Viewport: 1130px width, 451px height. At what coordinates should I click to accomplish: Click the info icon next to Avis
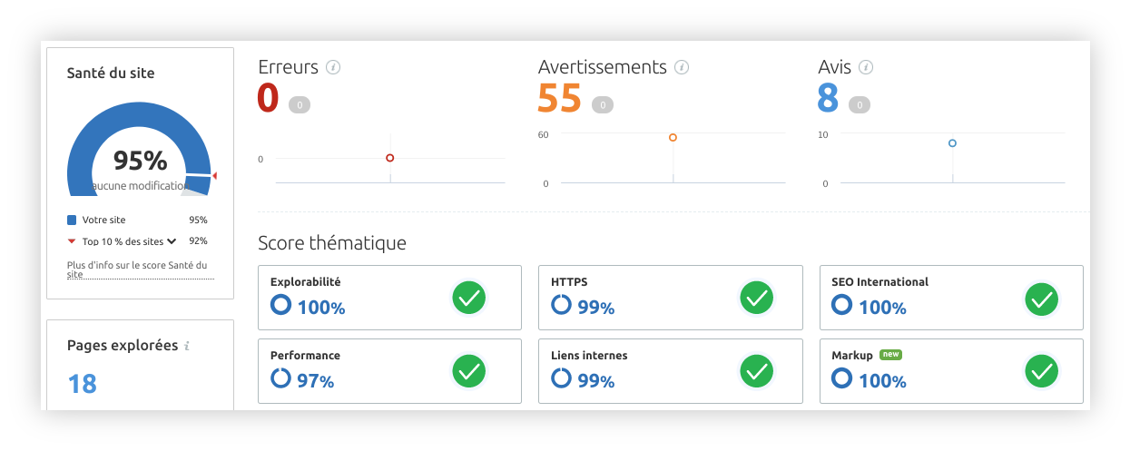click(x=866, y=67)
